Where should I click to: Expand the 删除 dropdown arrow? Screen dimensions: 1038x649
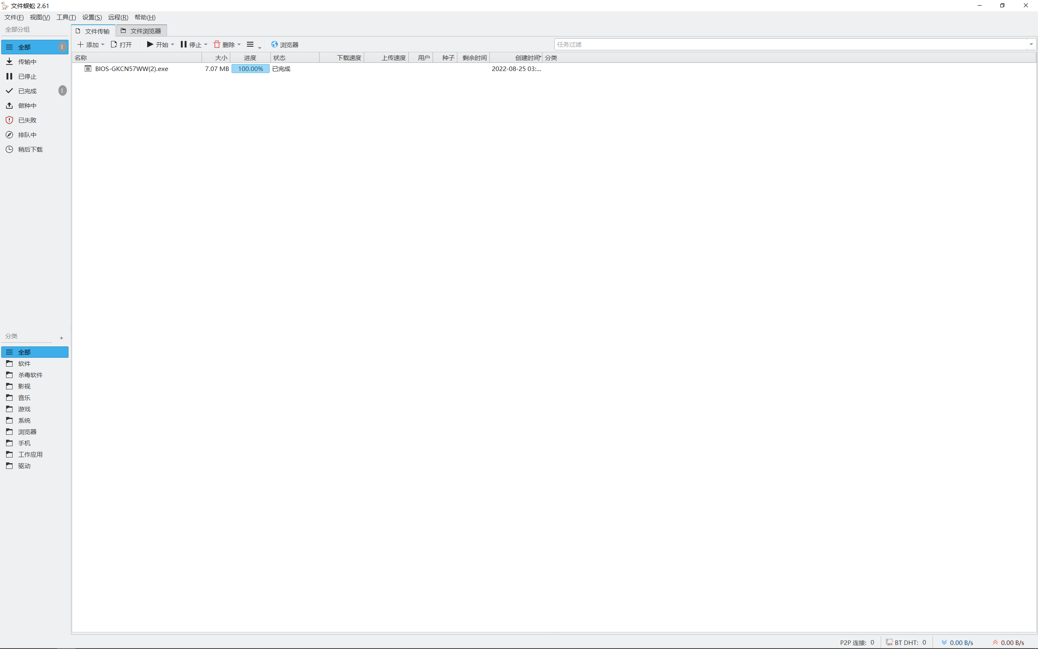pyautogui.click(x=239, y=45)
